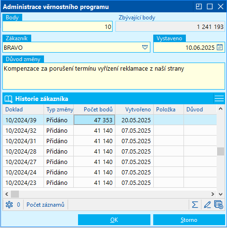
Task: Select row with document 10/2024/28
Action: 110,151
